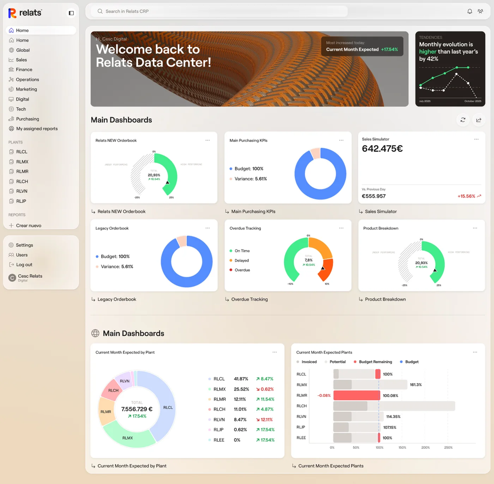Collapse the sidebar using the panel toggle icon

[x=71, y=13]
